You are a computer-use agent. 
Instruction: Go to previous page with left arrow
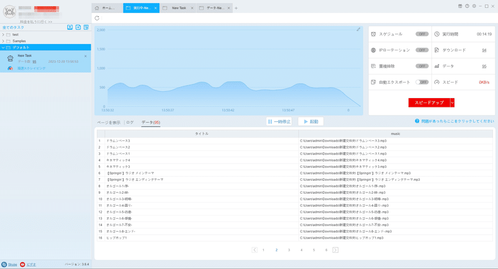255,250
